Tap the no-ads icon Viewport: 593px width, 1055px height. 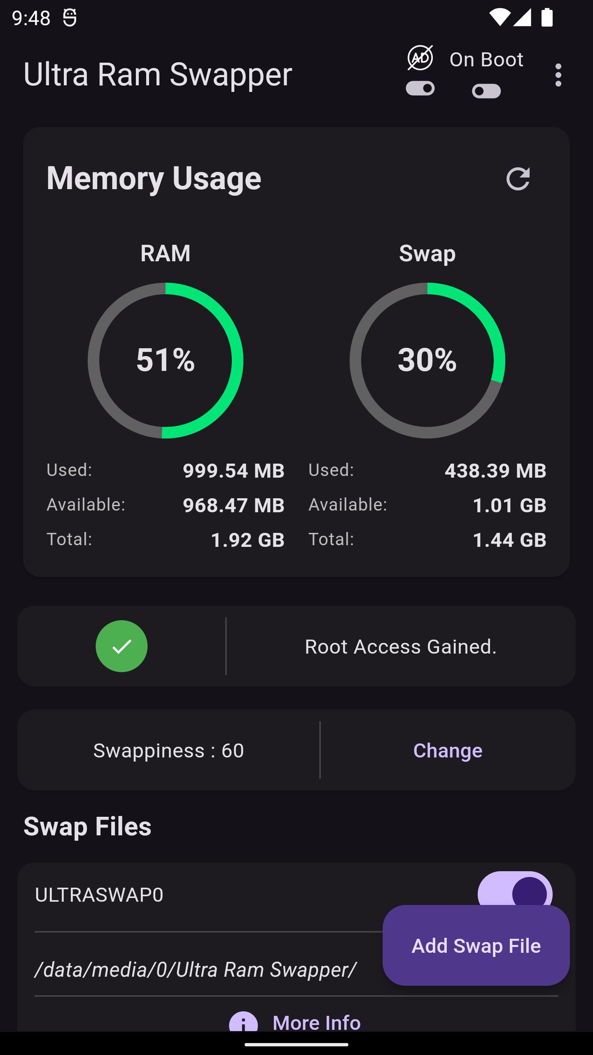point(420,58)
